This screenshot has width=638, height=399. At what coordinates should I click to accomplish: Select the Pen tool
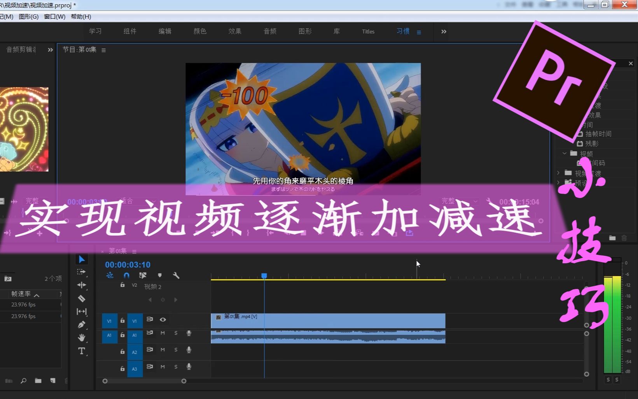81,325
